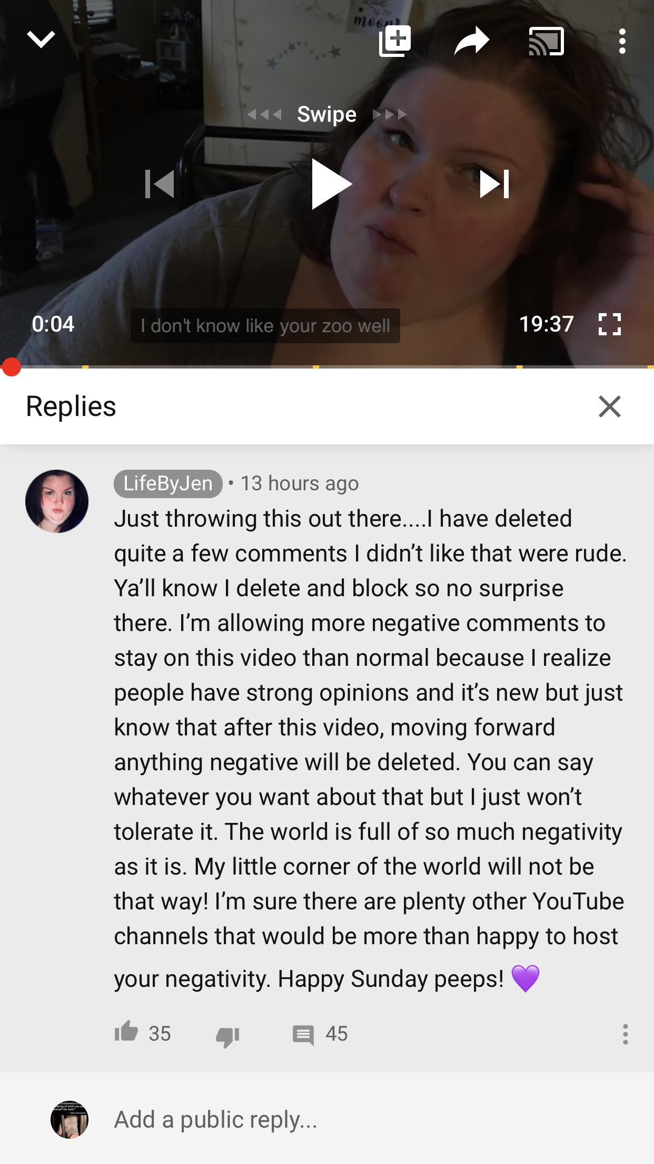The height and width of the screenshot is (1164, 654).
Task: Open the LifeByJen channel name chip
Action: coord(168,483)
